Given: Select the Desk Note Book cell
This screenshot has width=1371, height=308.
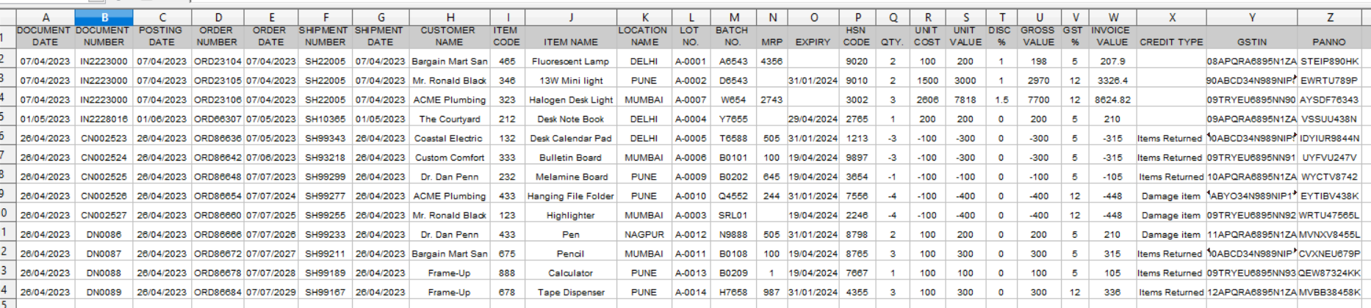Looking at the screenshot, I should coord(571,119).
